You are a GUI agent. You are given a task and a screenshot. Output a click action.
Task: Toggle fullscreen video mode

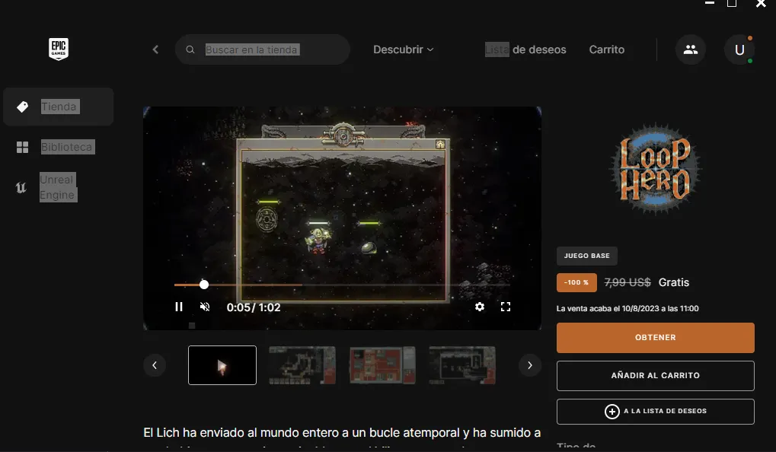tap(506, 307)
